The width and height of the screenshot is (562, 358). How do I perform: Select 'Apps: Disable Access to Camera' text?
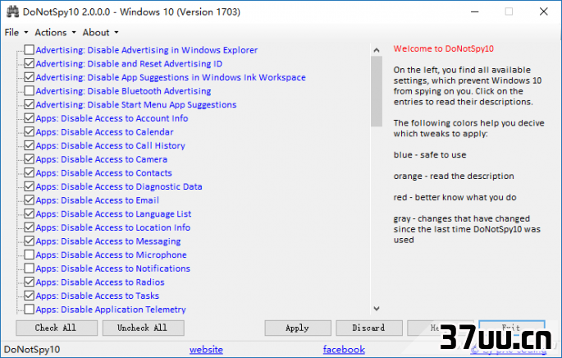point(102,159)
